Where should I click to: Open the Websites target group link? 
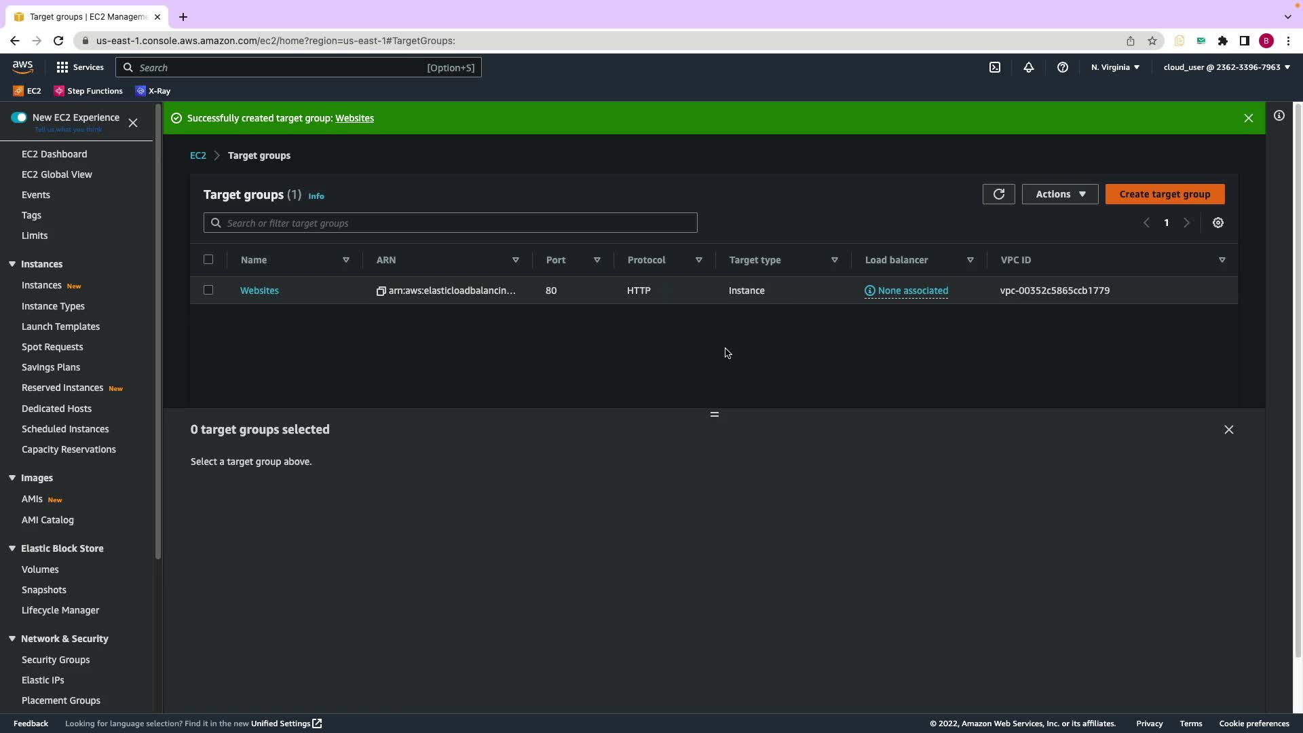[x=259, y=290]
